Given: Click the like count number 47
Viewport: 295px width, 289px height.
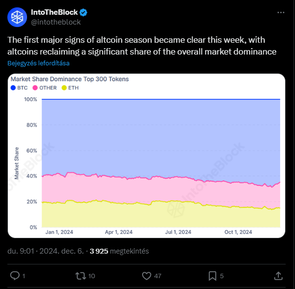Looking at the screenshot, I should point(158,276).
